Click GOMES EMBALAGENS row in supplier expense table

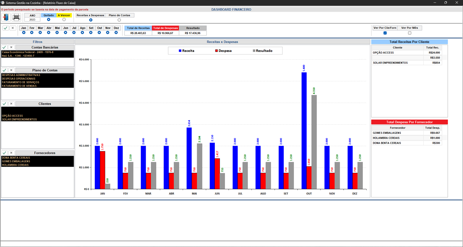[x=407, y=133]
